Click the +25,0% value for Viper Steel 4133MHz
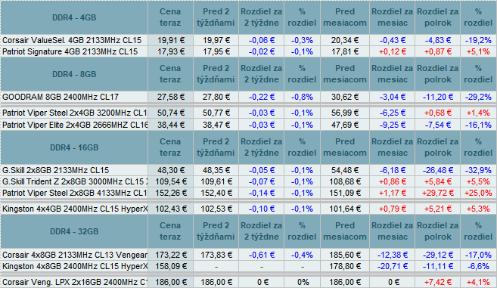The image size is (497, 288). [x=478, y=193]
